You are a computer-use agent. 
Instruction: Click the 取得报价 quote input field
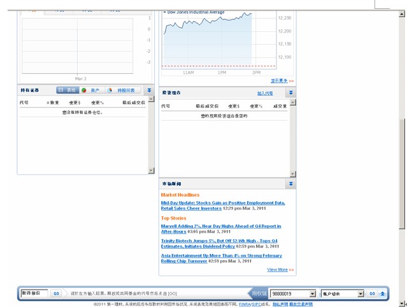(x=34, y=293)
